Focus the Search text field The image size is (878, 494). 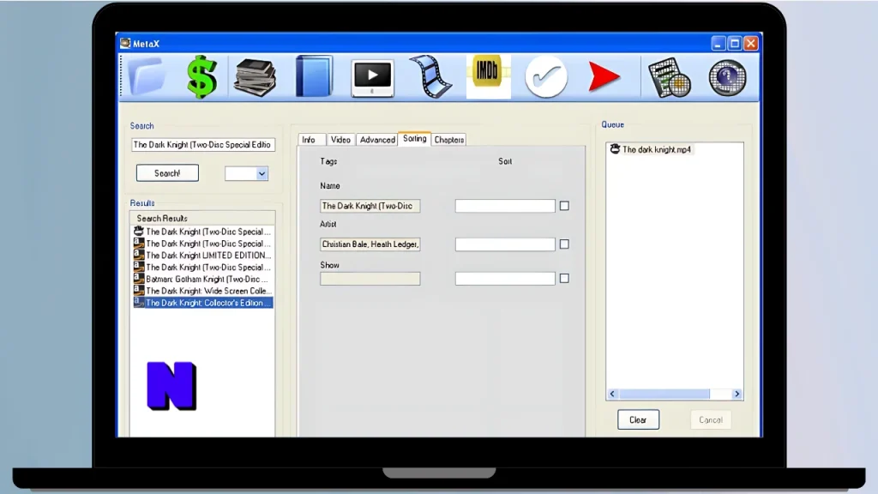(203, 144)
